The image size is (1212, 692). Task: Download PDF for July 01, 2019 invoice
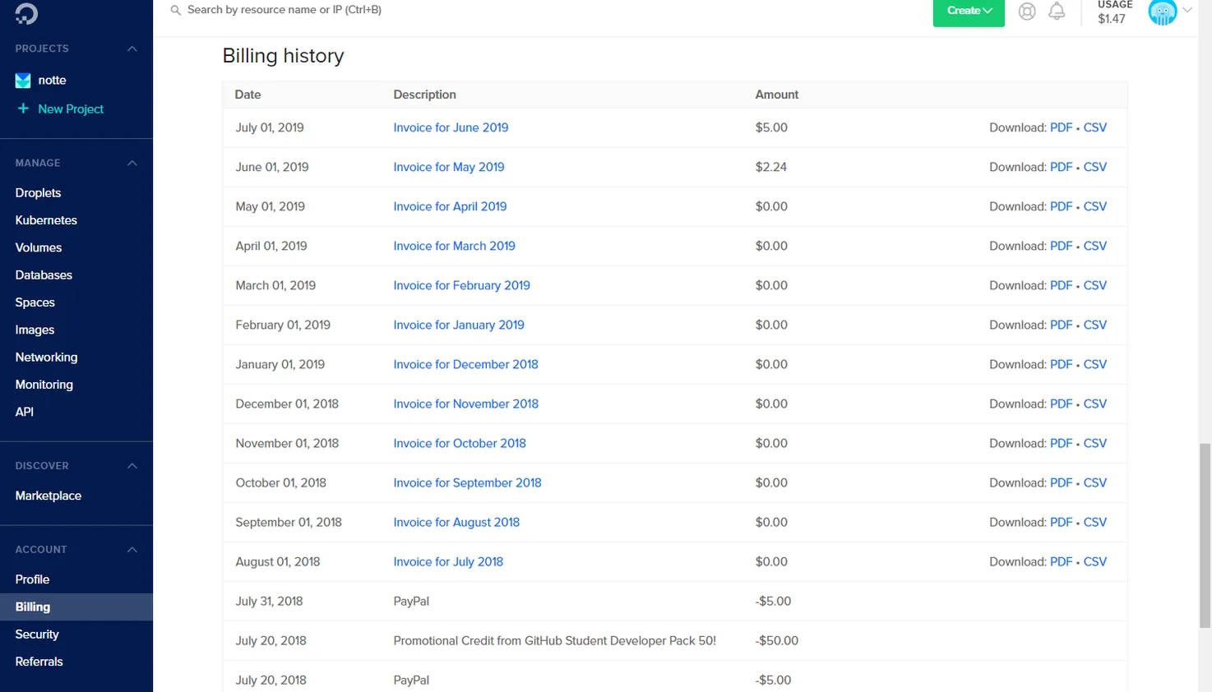point(1061,127)
